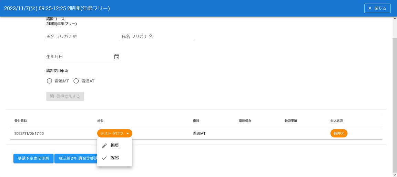Click the scrollbar down arrow
This screenshot has width=397, height=177.
[395, 175]
